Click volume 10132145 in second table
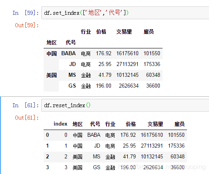Image resolution: width=209 pixels, height=174 pixels. (152, 156)
